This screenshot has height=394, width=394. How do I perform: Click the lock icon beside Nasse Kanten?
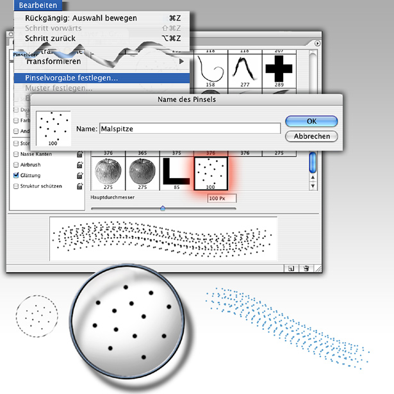79,154
